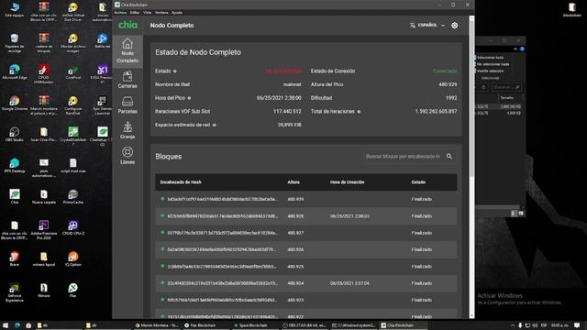This screenshot has height=330, width=587.
Task: Open PrimoCache desktop shortcut
Action: (x=73, y=196)
